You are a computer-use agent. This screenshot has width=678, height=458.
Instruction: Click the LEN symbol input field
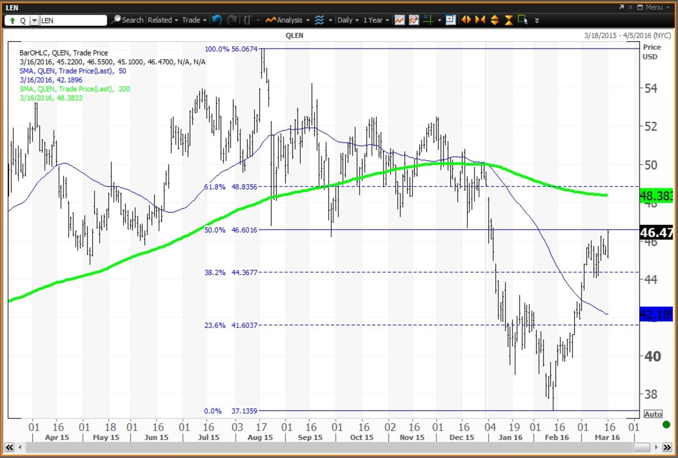pos(73,20)
